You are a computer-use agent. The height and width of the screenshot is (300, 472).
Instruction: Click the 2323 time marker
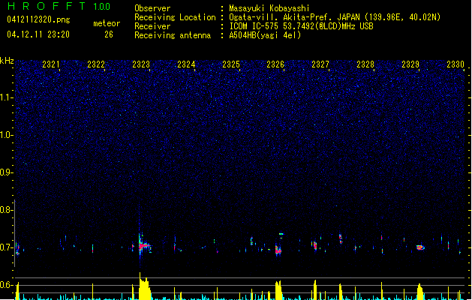click(x=141, y=64)
